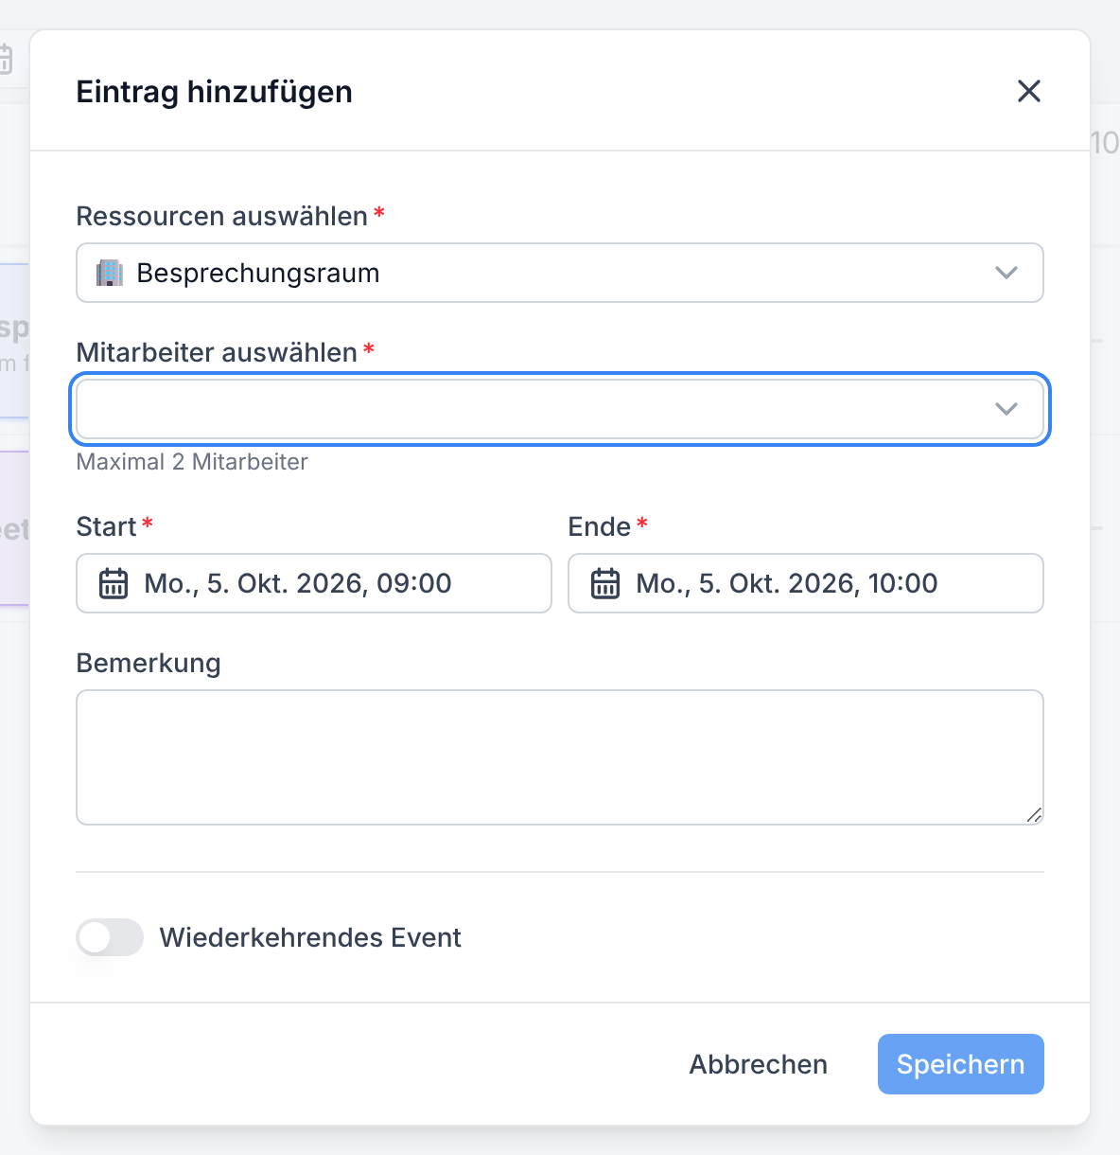Click the chevron in Mitarbeiter field
The image size is (1120, 1155).
pos(1006,409)
